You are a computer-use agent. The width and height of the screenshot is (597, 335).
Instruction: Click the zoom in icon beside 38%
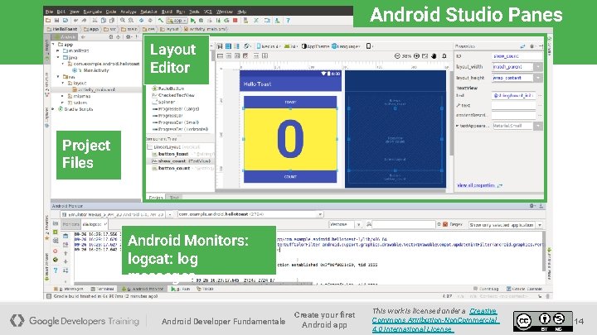(x=416, y=56)
